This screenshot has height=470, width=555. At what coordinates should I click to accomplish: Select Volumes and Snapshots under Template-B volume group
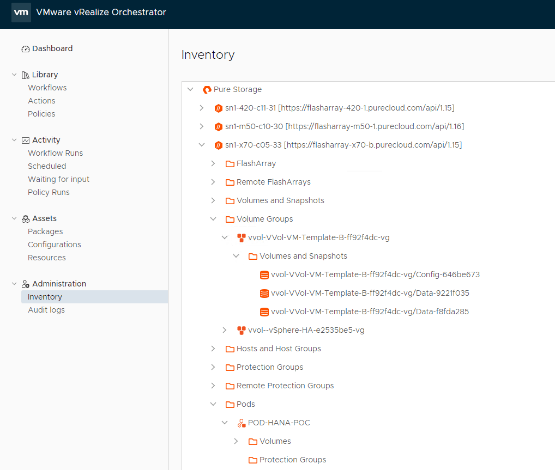303,256
